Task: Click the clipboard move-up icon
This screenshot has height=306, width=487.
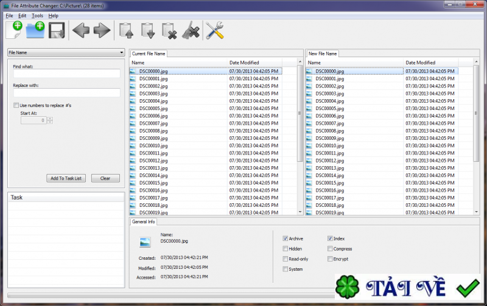Action: tap(127, 30)
